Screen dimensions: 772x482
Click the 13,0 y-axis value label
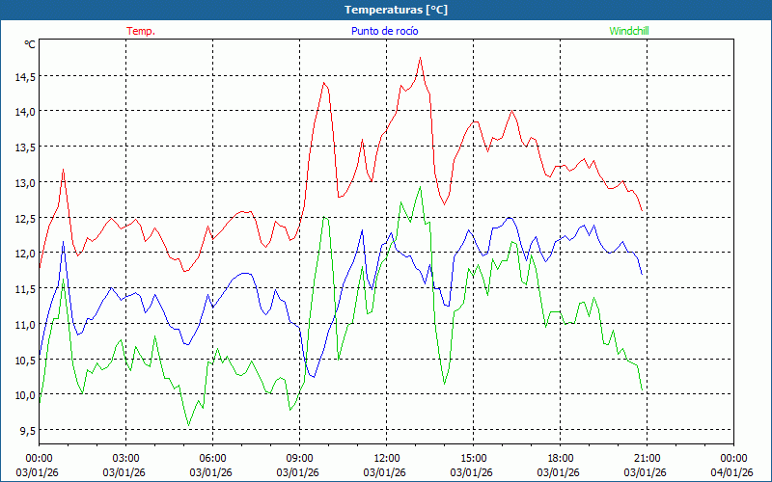(x=23, y=182)
